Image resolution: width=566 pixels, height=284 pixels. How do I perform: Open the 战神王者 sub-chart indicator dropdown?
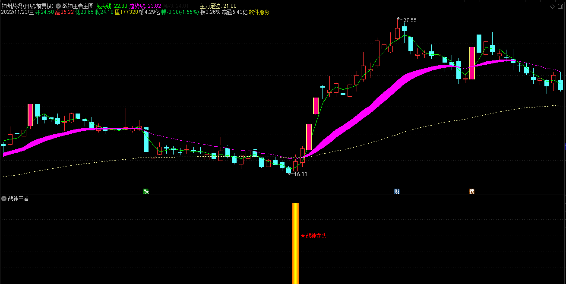pos(4,199)
